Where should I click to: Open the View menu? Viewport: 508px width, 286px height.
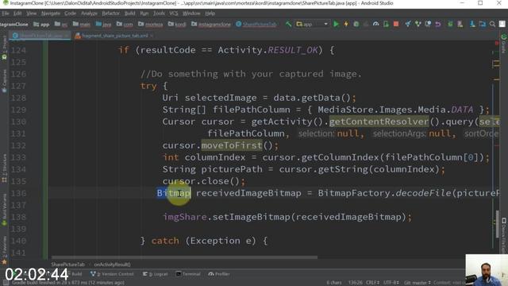coord(32,14)
